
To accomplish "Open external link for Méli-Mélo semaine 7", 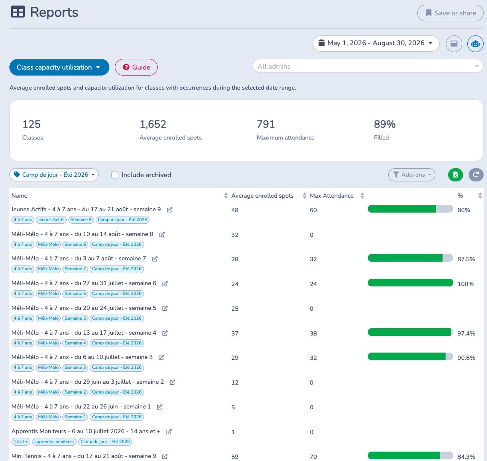I will click(x=155, y=259).
